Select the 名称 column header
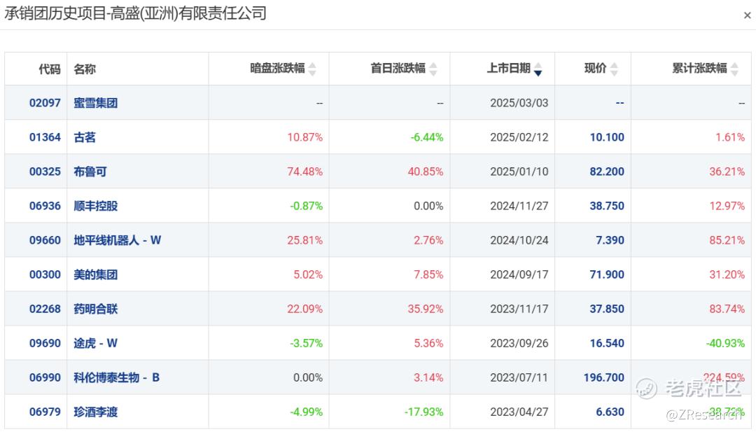 (x=85, y=69)
